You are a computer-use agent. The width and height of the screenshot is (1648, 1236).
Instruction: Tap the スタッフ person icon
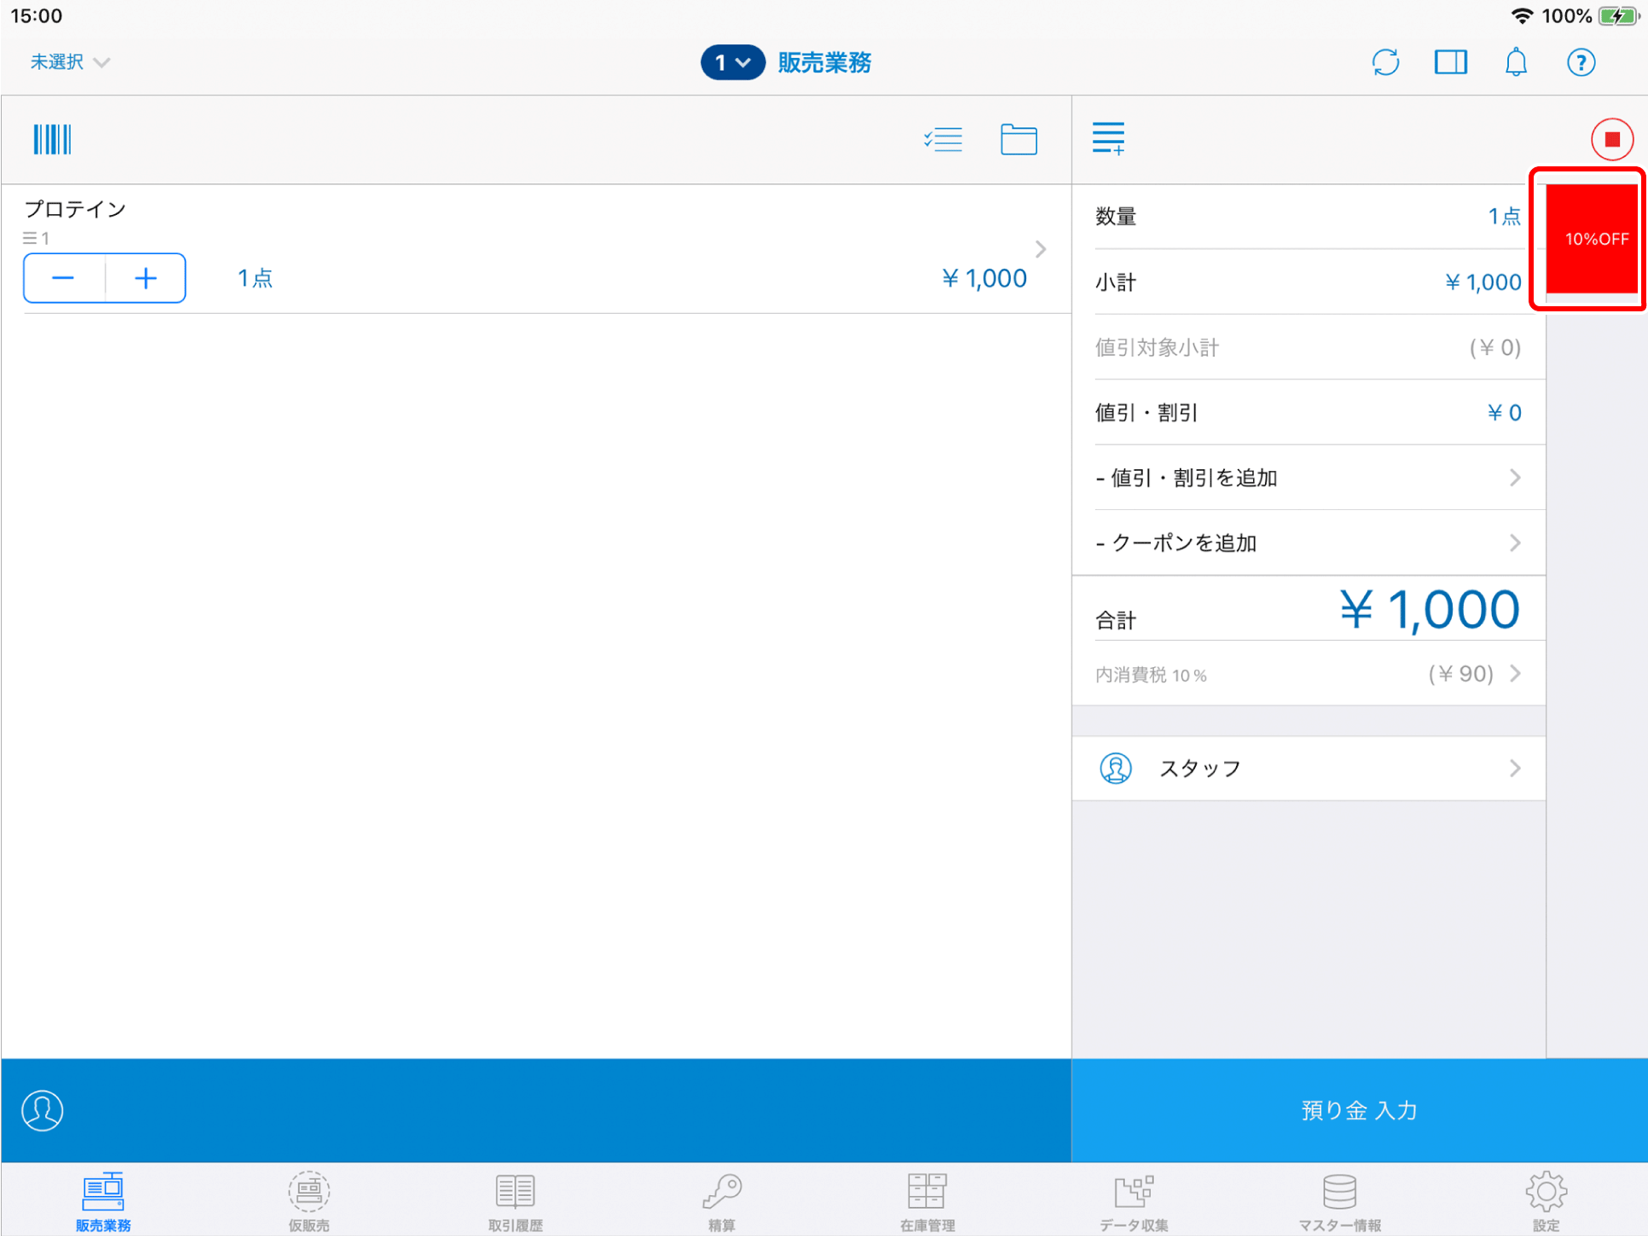point(1115,768)
